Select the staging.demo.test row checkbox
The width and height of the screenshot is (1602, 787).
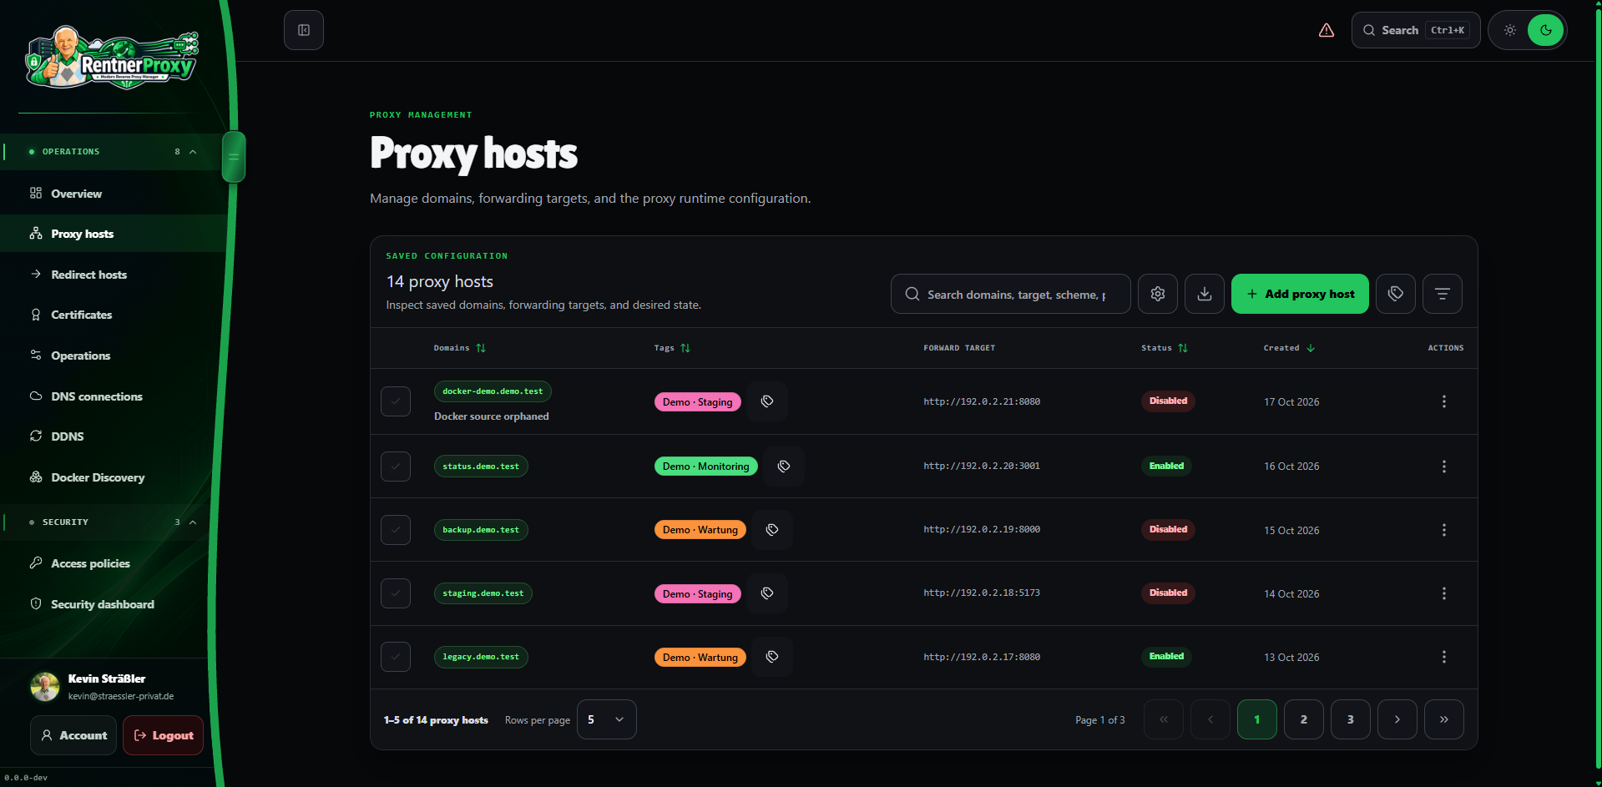coord(396,593)
